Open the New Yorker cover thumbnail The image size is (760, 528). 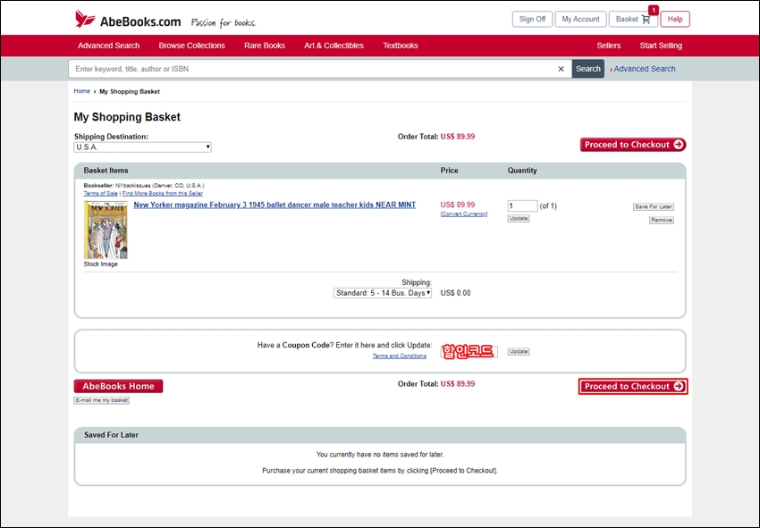pos(106,230)
